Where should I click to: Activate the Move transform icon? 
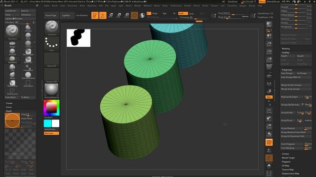(111, 15)
